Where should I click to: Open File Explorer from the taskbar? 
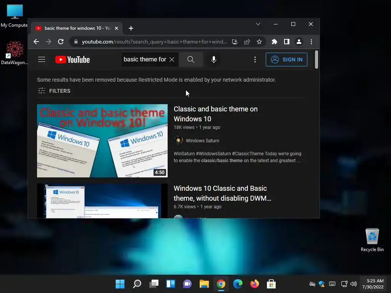point(204,284)
